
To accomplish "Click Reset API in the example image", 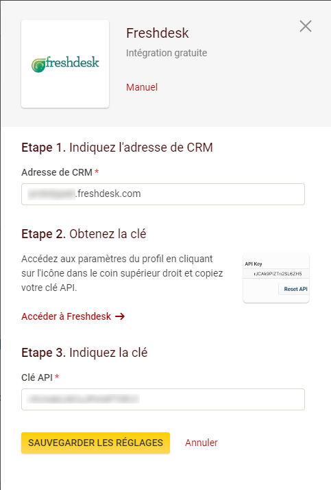I will point(295,289).
